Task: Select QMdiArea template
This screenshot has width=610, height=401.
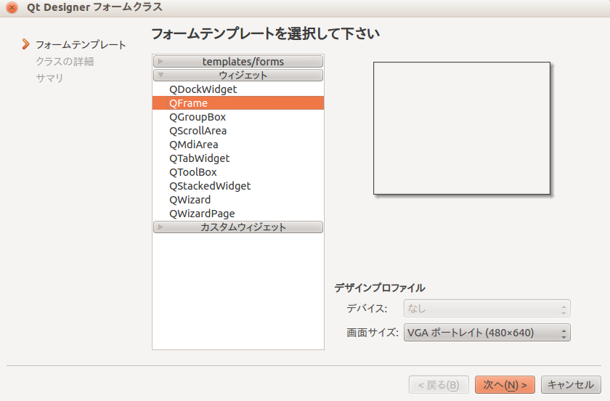Action: pos(238,145)
